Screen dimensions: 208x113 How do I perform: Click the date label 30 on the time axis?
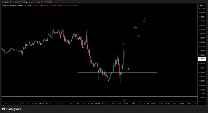195,103
